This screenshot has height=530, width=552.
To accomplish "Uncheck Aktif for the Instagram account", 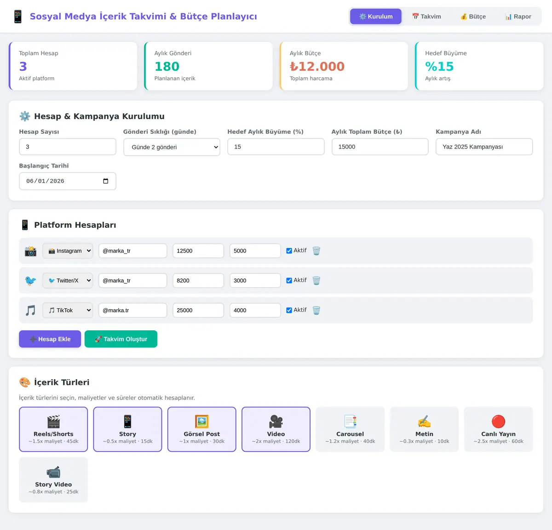I will 289,251.
